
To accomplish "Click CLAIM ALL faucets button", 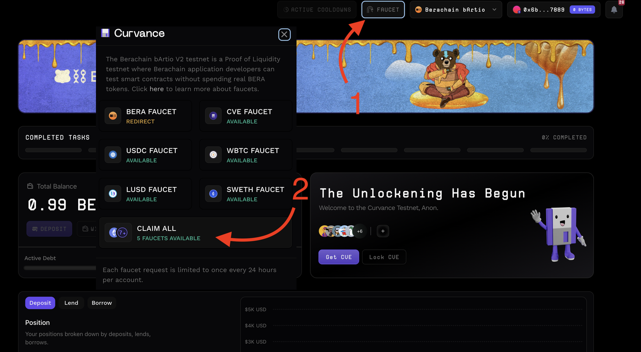I will point(195,233).
